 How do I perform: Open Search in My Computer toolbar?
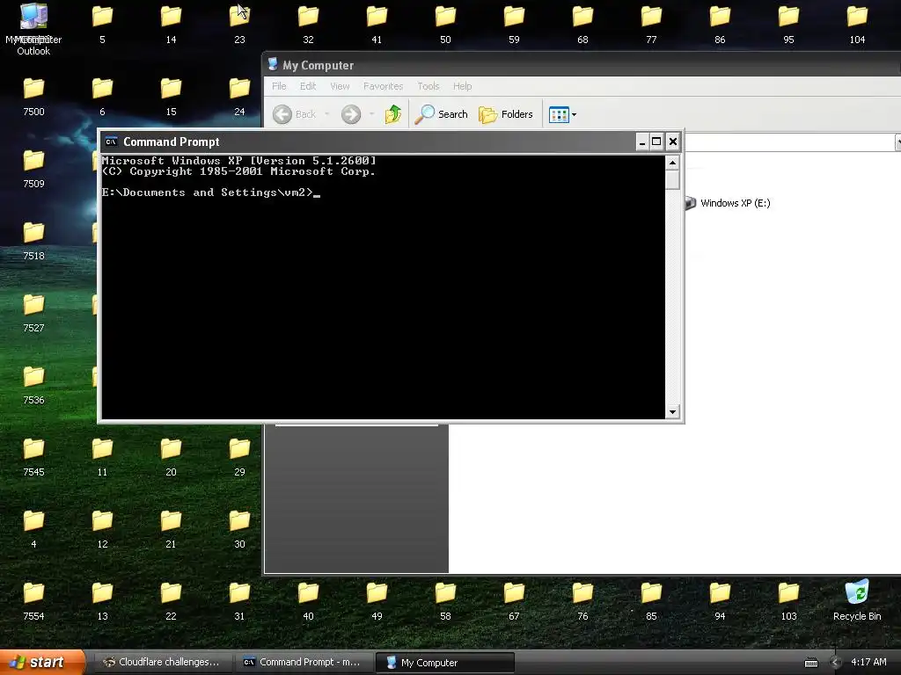(x=442, y=114)
